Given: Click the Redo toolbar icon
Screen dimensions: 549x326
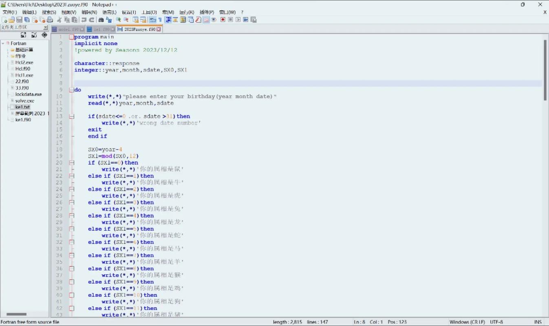Looking at the screenshot, I should coord(92,20).
